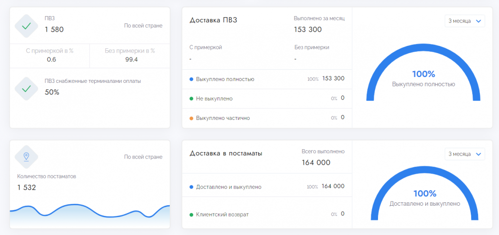Click the Доставка ПВЗ card heading
This screenshot has width=499, height=235.
[213, 20]
